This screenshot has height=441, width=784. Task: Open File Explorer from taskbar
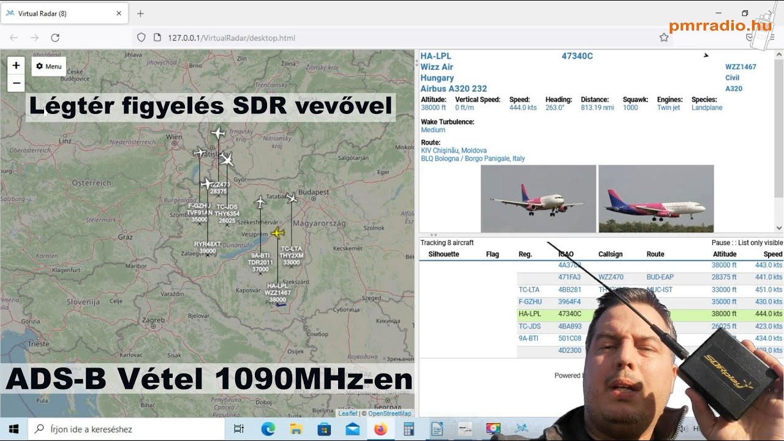click(x=296, y=429)
